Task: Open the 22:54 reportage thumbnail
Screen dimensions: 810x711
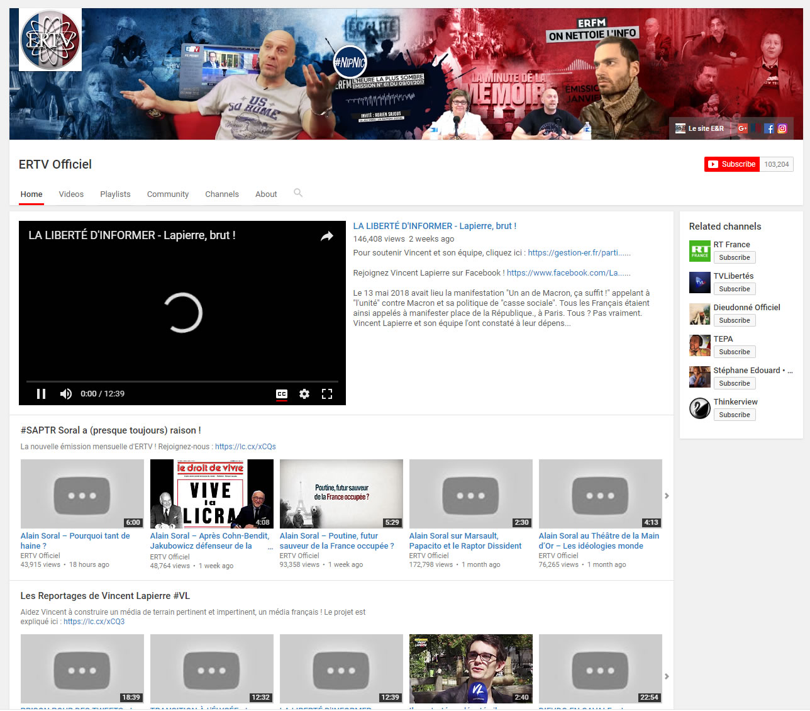Action: click(x=601, y=669)
